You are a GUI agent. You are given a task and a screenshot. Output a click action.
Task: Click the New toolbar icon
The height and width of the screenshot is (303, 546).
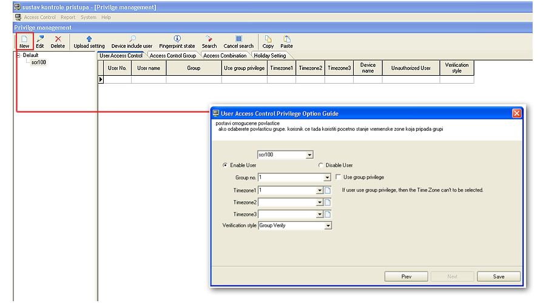point(24,41)
